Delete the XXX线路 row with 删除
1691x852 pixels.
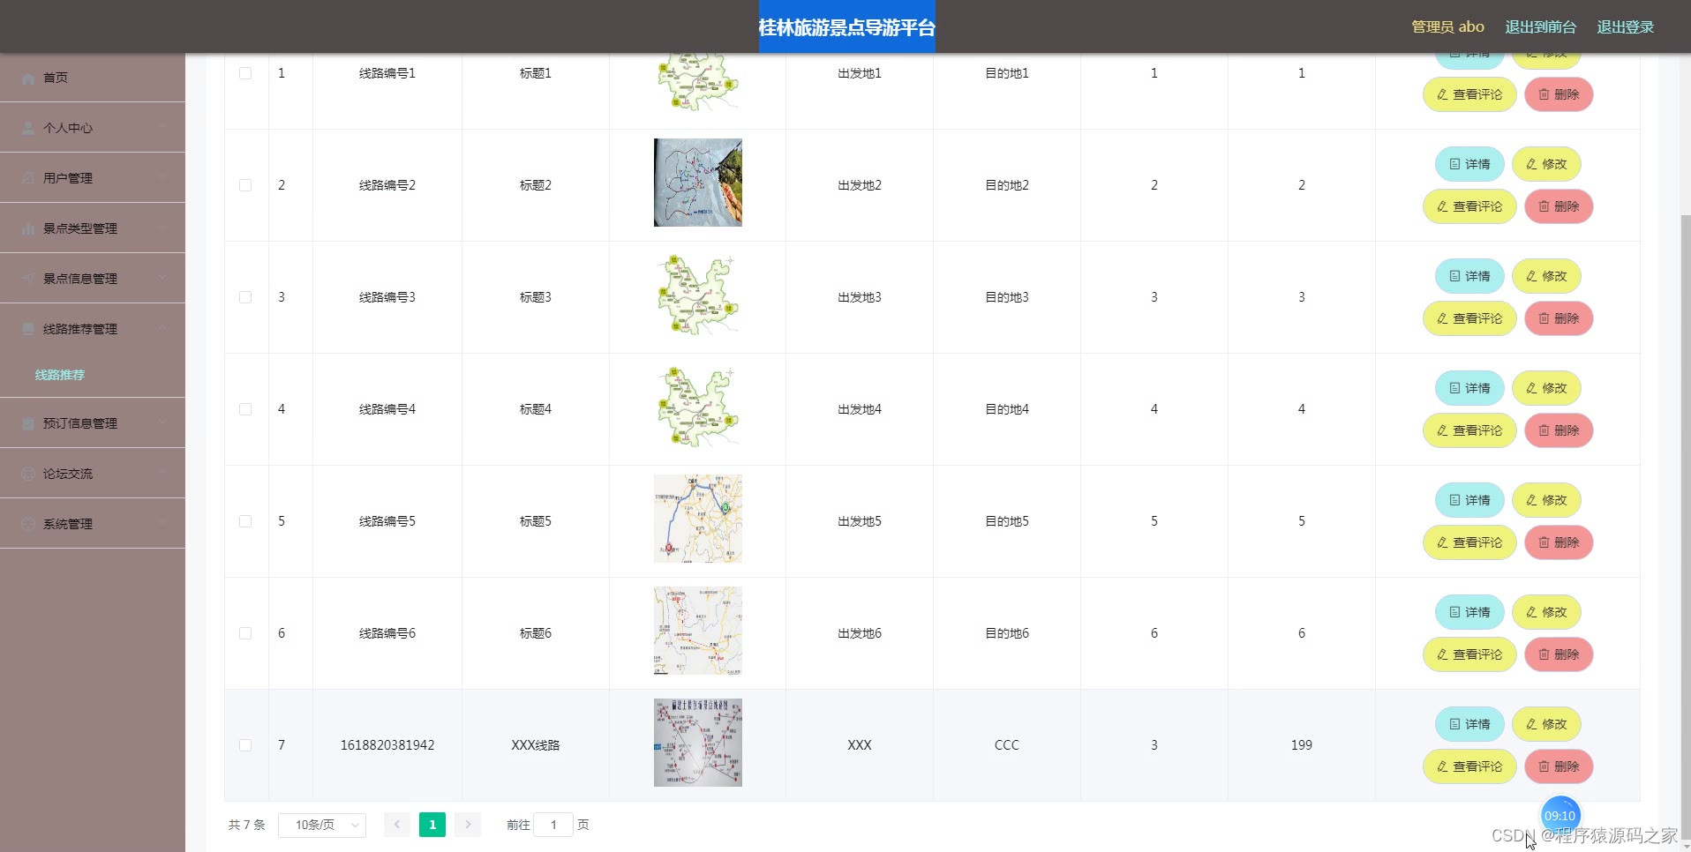(x=1559, y=766)
